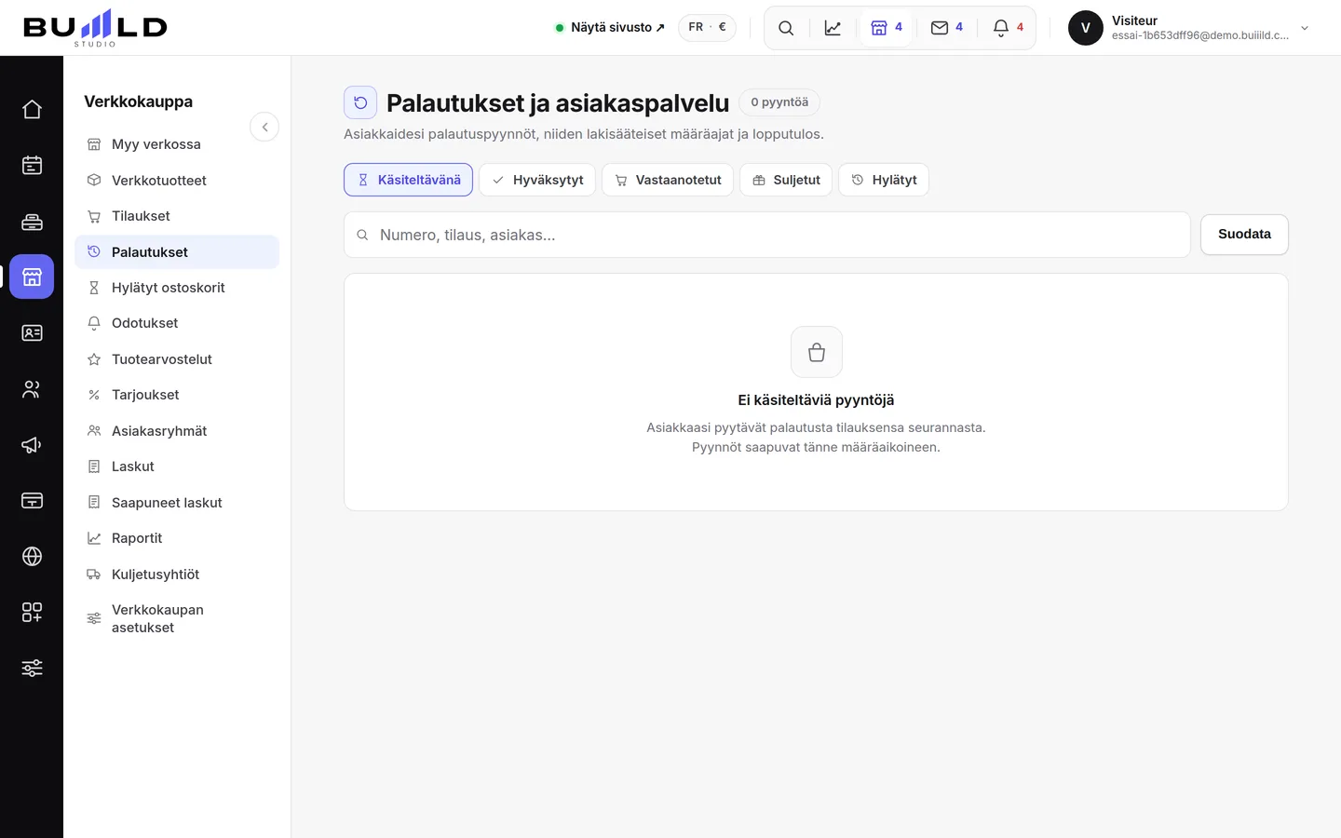This screenshot has height=838, width=1341.
Task: Open Raportit in the sidebar
Action: (x=177, y=538)
